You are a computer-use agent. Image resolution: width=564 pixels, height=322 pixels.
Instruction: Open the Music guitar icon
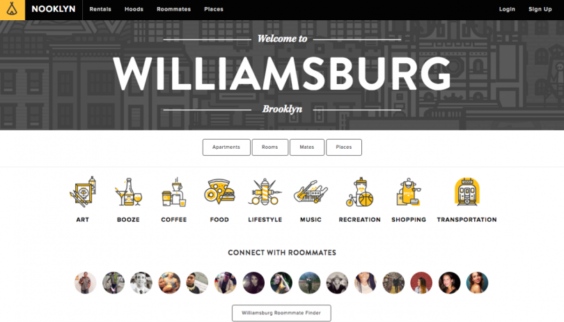(311, 192)
